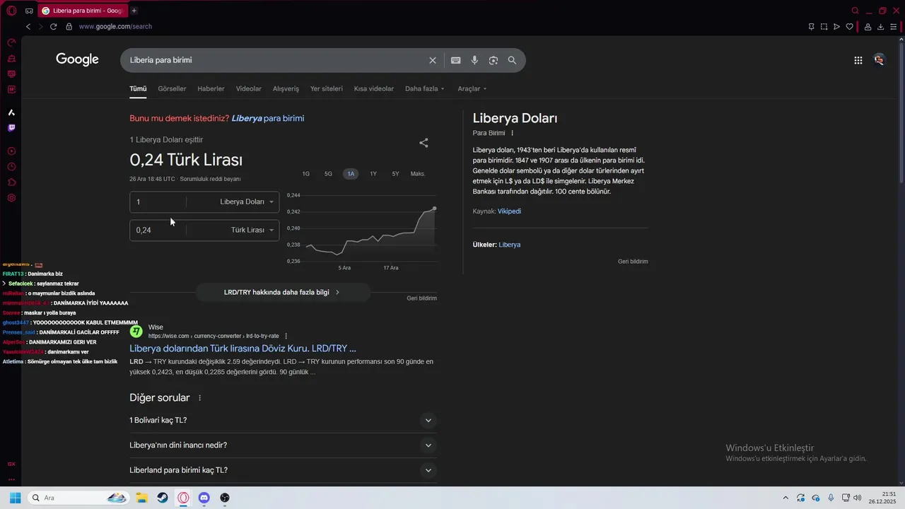Viewport: 905px width, 509px height.
Task: Open Twitch in the Opera sidebar
Action: coord(11,128)
